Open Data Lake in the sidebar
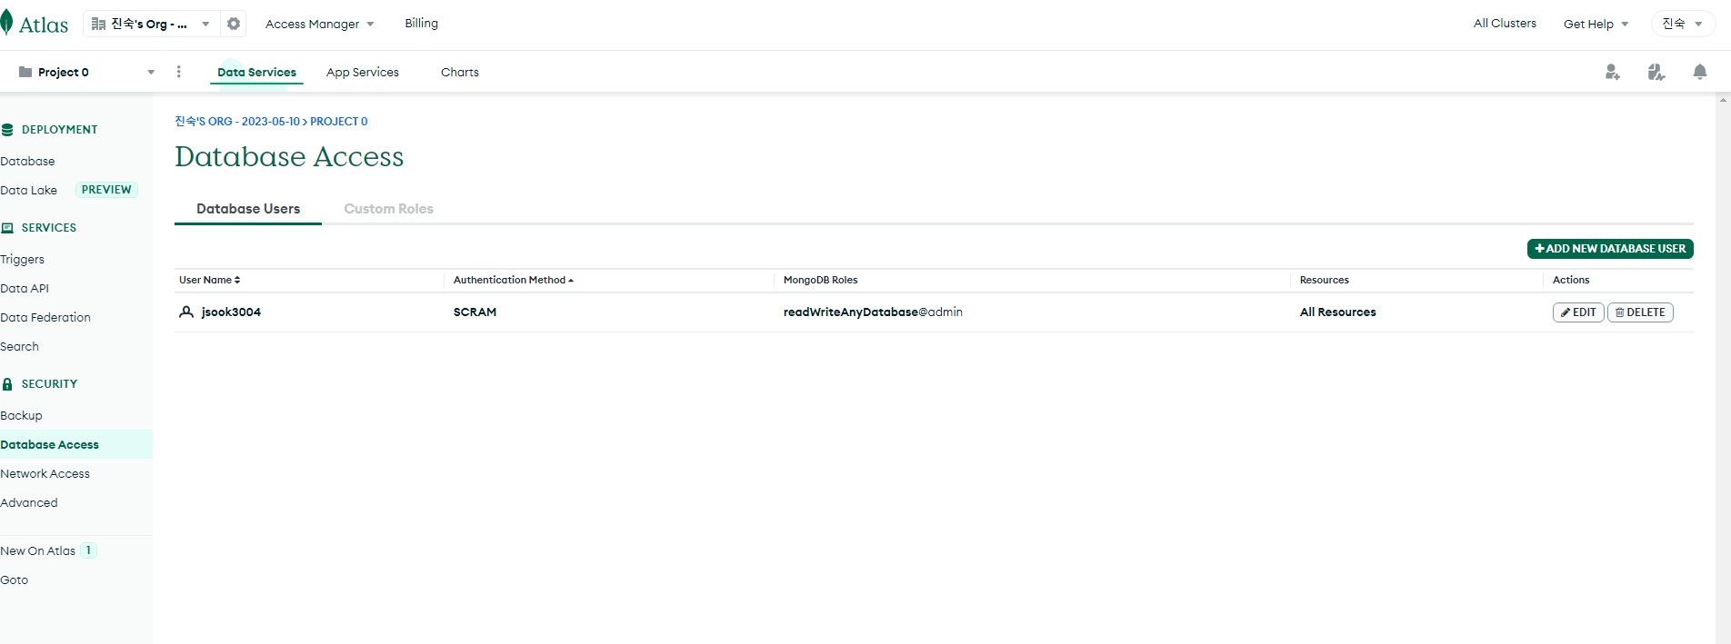The height and width of the screenshot is (644, 1731). (x=28, y=190)
